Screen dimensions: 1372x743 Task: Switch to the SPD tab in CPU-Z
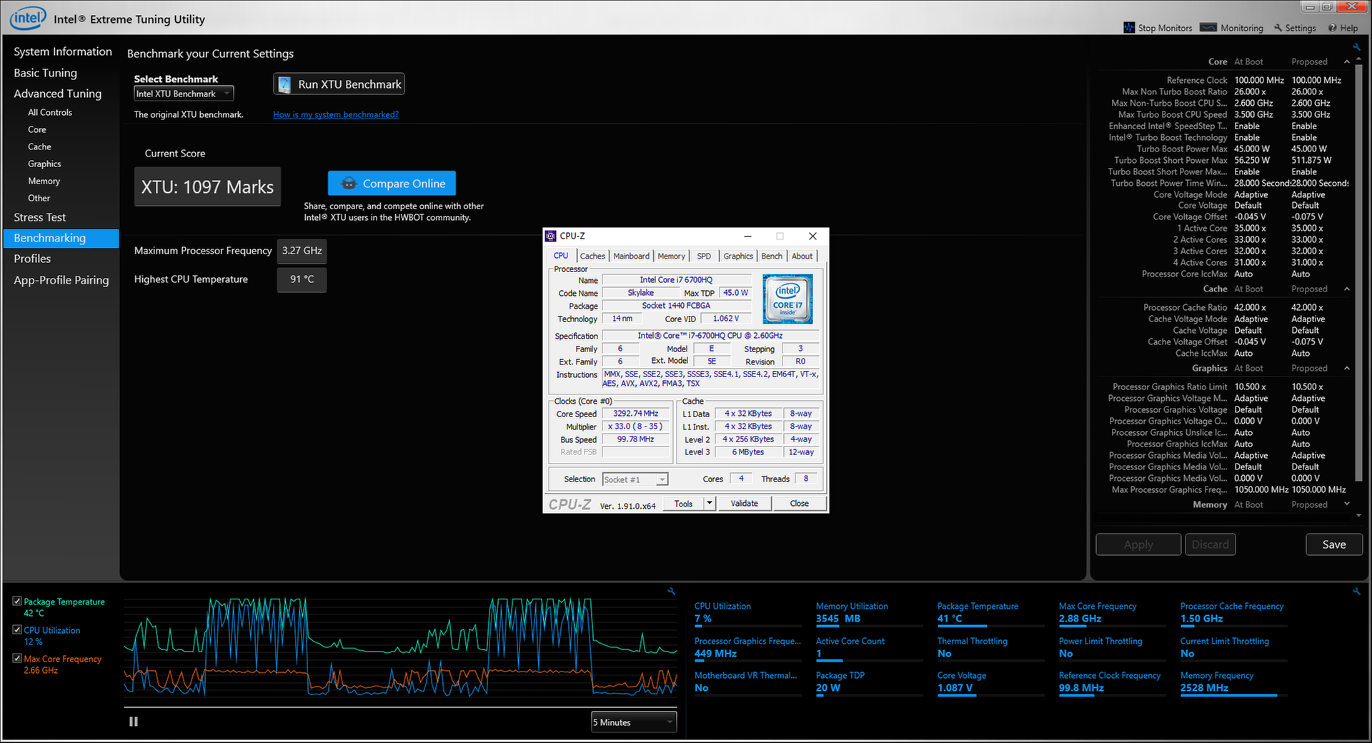click(x=704, y=256)
